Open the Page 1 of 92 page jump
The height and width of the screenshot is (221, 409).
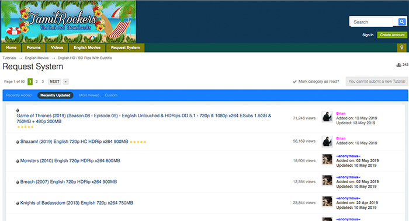(x=15, y=82)
